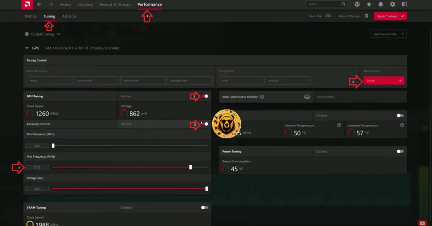Select Balanced tuning preset
The height and width of the screenshot is (226, 432).
[x=288, y=81]
